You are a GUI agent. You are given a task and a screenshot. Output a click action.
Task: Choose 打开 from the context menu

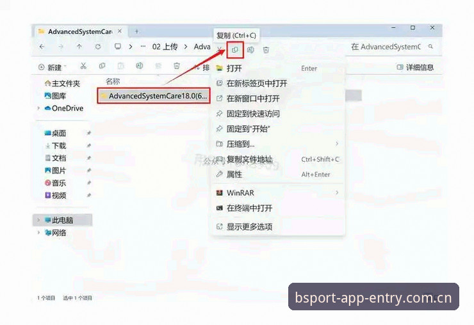click(x=278, y=68)
